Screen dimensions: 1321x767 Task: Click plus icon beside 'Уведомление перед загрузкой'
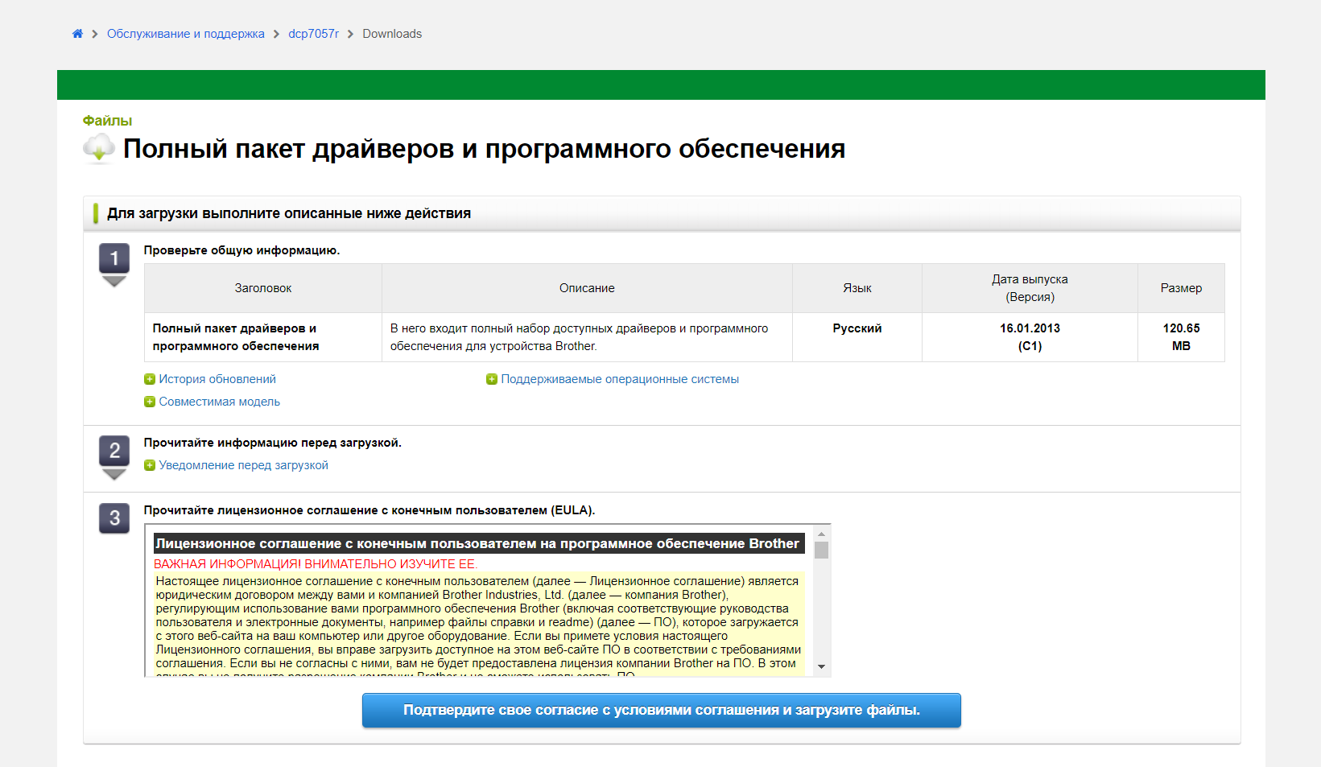150,465
